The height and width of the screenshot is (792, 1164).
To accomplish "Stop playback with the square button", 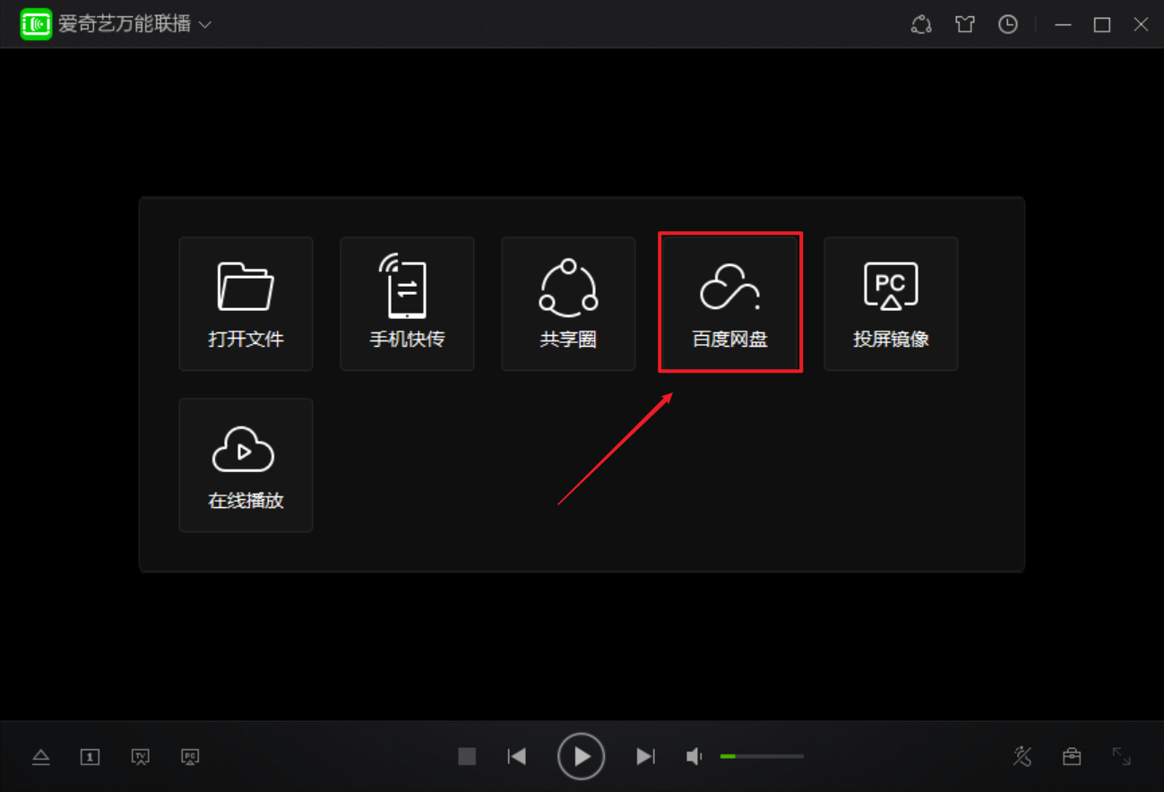I will click(467, 756).
